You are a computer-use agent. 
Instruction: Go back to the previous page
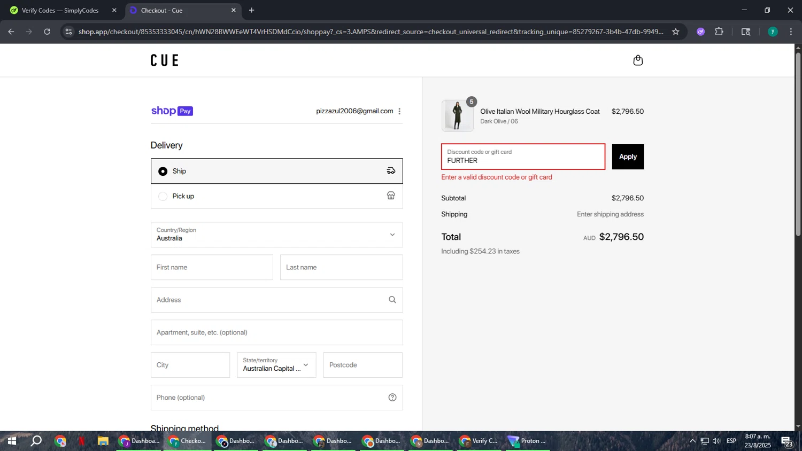(11, 32)
